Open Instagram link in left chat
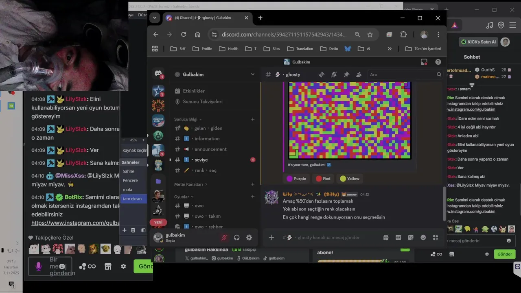 click(76, 223)
